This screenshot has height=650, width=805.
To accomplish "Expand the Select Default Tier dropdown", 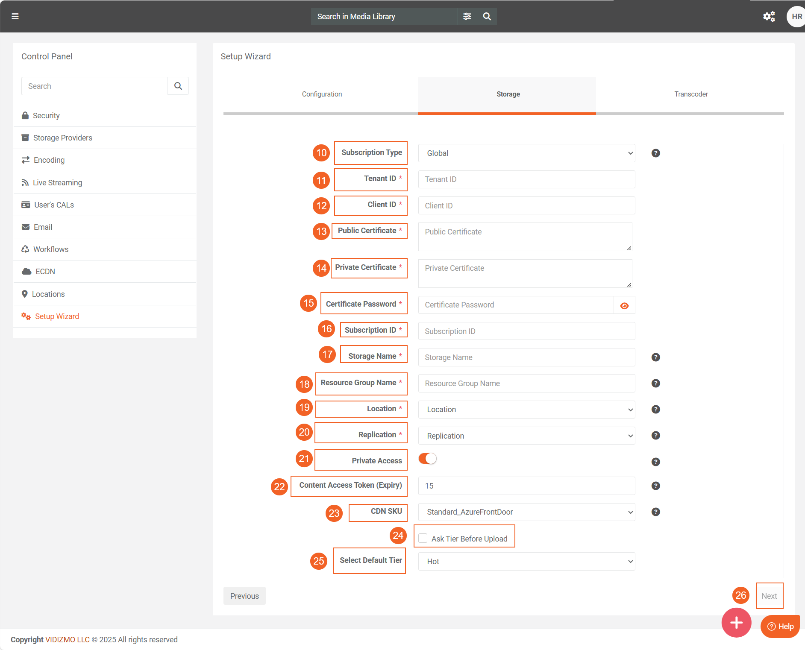I will (x=526, y=562).
